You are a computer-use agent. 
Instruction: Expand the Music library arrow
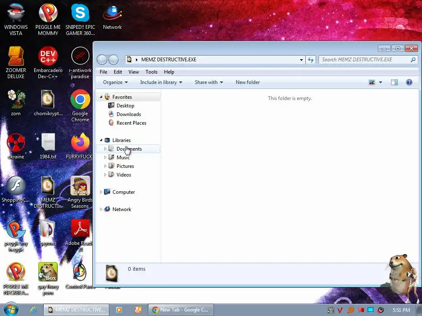105,158
